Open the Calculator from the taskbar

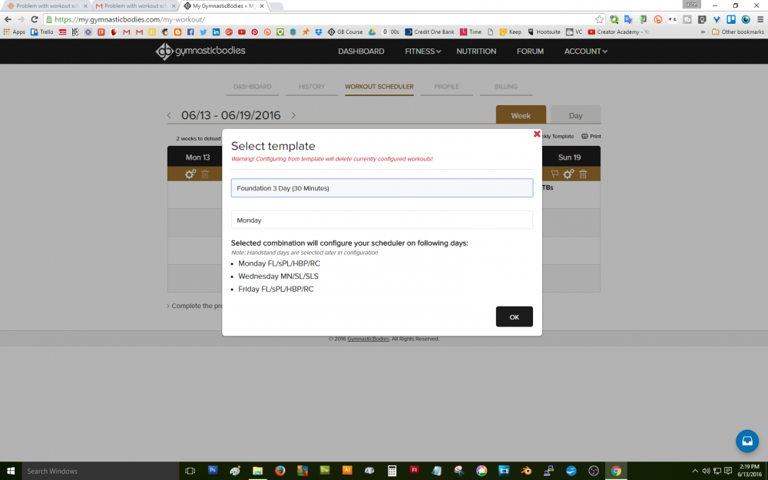pyautogui.click(x=392, y=471)
